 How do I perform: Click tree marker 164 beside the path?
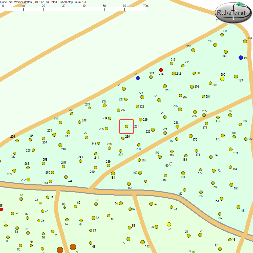113,173
